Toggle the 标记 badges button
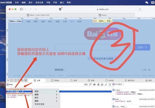 point(86,85)
